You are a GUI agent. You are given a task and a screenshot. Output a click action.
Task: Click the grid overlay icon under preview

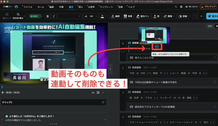click(x=98, y=92)
